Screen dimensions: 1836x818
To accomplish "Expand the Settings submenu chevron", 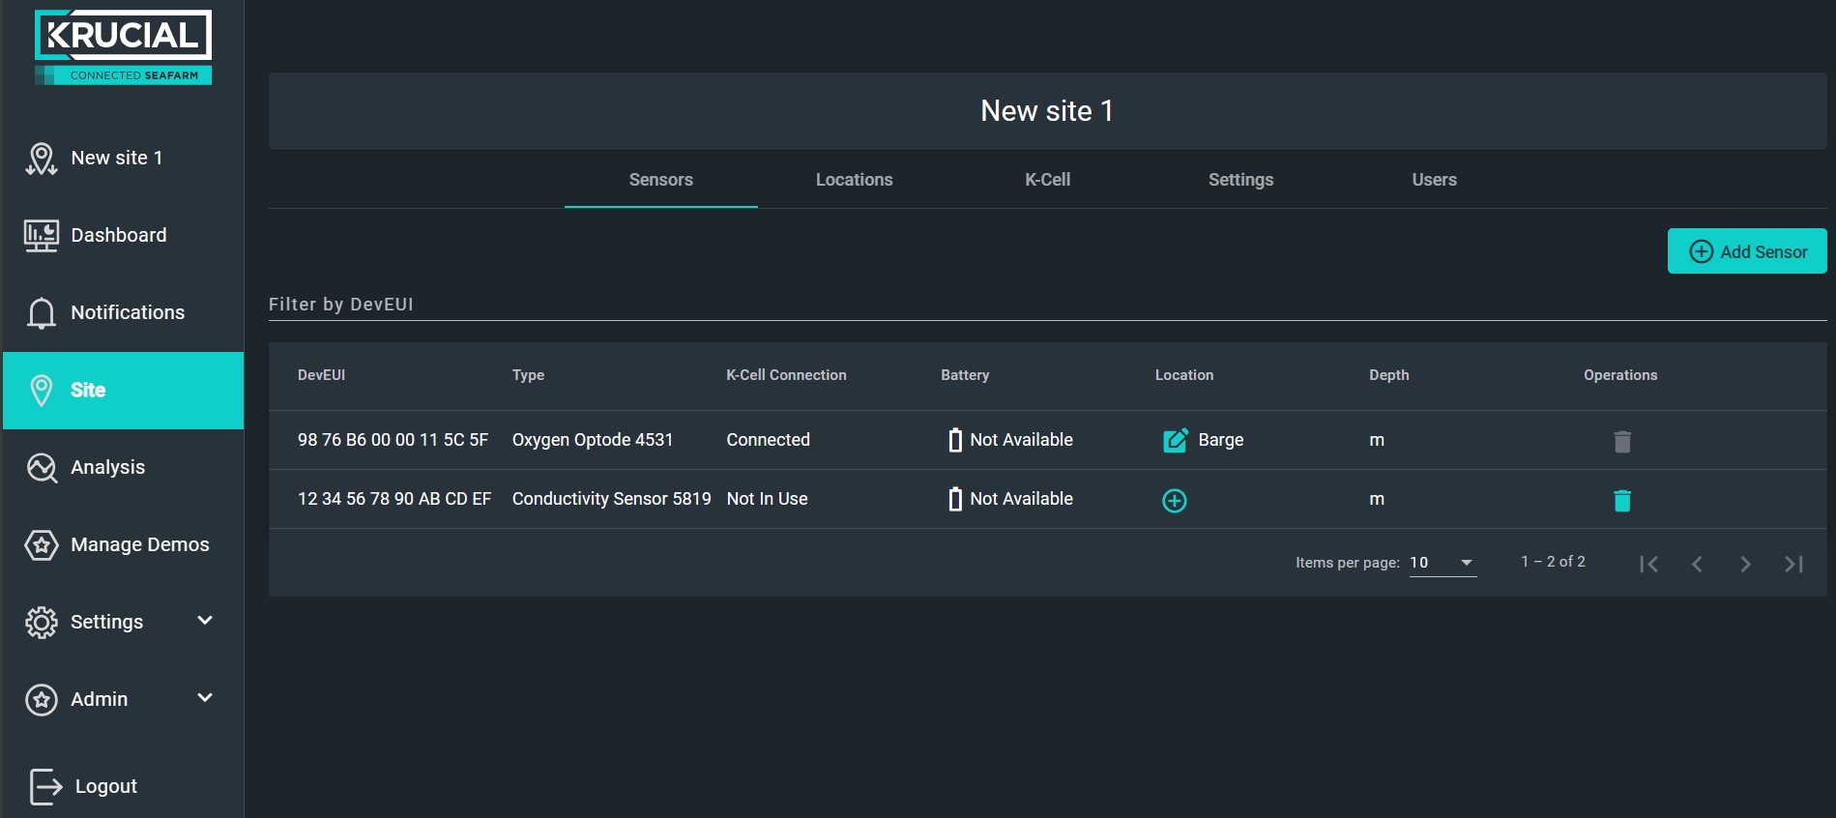I will click(x=205, y=621).
